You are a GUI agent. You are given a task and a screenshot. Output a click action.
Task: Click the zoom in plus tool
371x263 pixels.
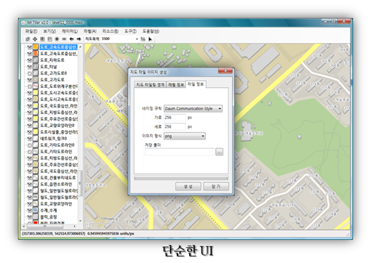[x=57, y=39]
